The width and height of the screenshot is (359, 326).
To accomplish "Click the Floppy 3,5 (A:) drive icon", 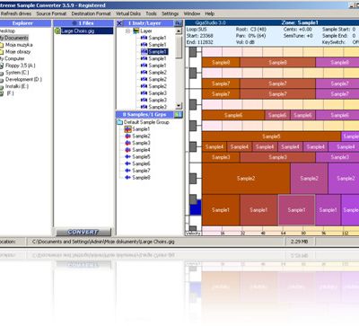I will pyautogui.click(x=2, y=66).
